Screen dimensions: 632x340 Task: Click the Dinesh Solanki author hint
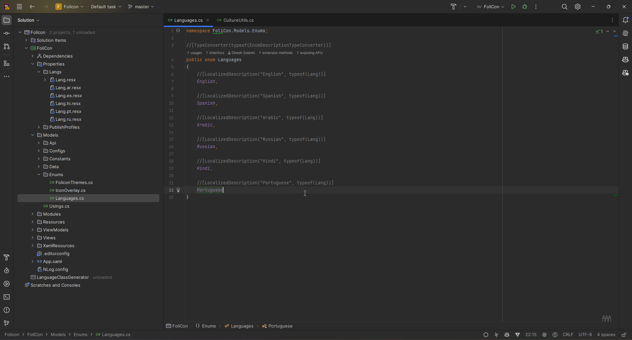coord(241,53)
